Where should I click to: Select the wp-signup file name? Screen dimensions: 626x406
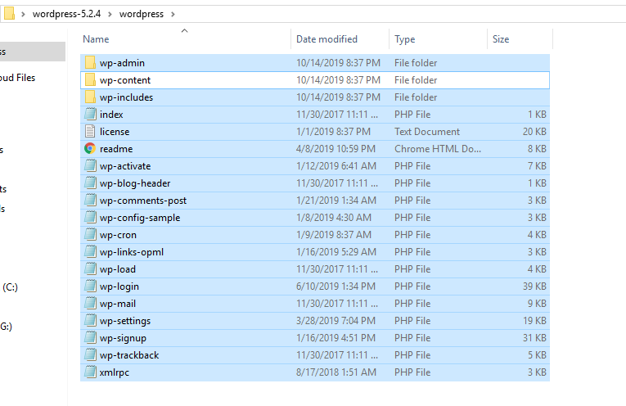(x=123, y=337)
